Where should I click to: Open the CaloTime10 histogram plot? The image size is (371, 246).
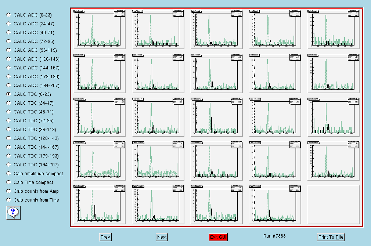click(x=100, y=117)
